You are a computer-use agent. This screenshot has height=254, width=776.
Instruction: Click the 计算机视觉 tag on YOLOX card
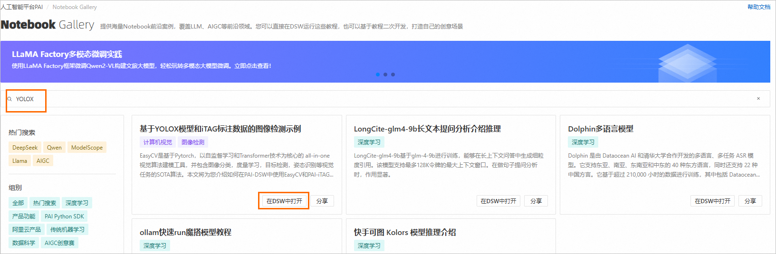pos(158,142)
